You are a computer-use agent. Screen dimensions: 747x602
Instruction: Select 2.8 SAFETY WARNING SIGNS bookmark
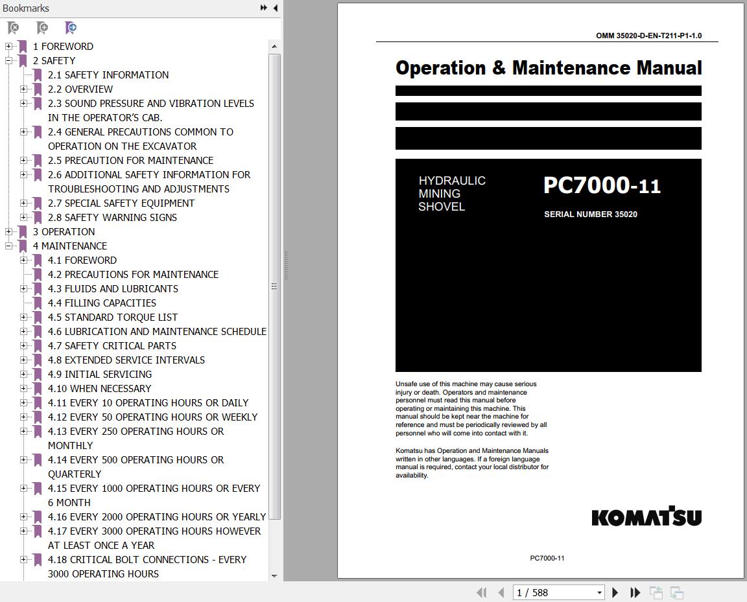pos(112,217)
